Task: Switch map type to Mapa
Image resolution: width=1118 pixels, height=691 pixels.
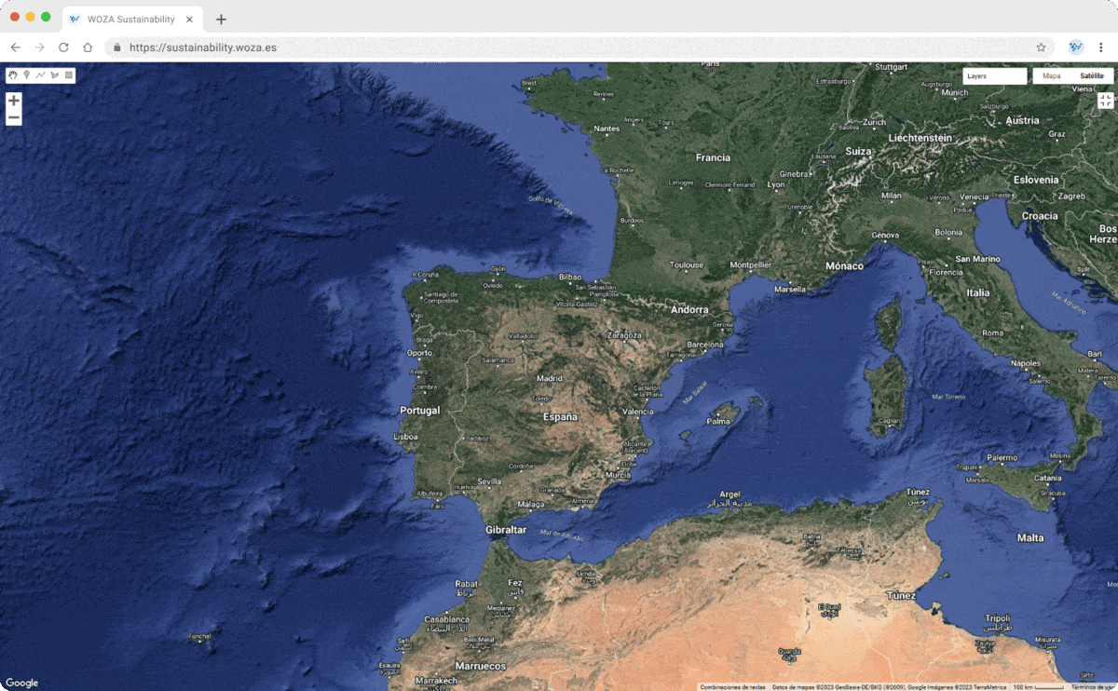Action: tap(1051, 76)
